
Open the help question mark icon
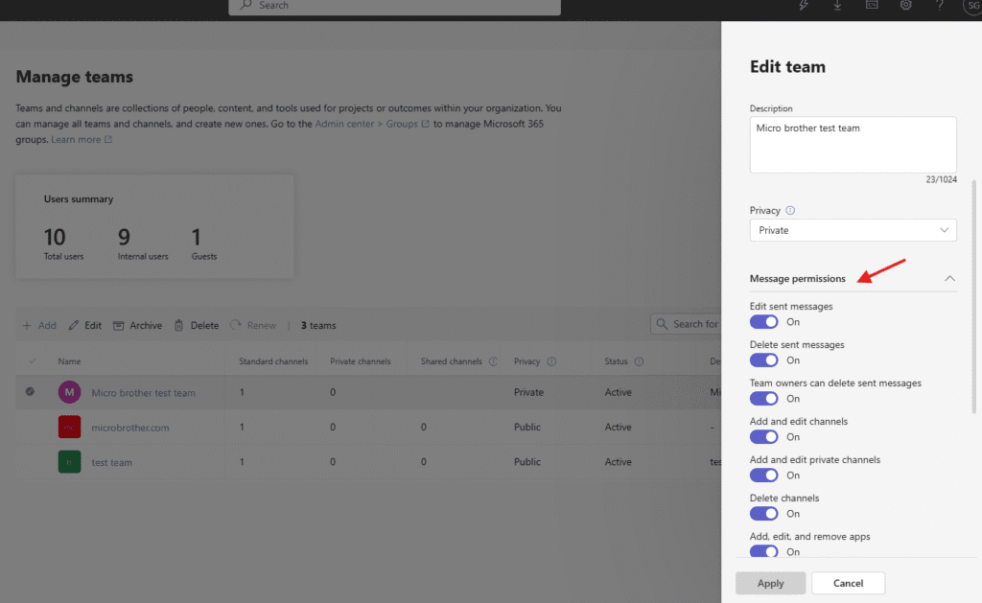[x=939, y=6]
